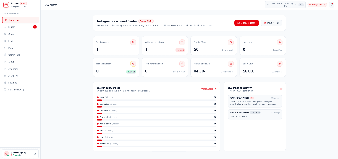Click the $0.003 Est. AI Cost value
338x159 pixels.
pos(249,71)
